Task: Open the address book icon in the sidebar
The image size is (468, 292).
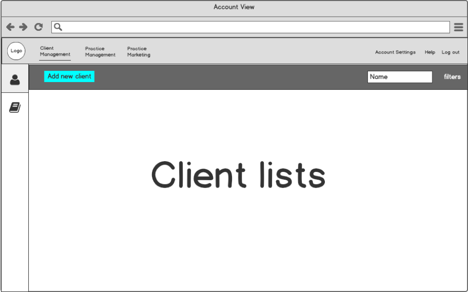Action: coord(15,106)
